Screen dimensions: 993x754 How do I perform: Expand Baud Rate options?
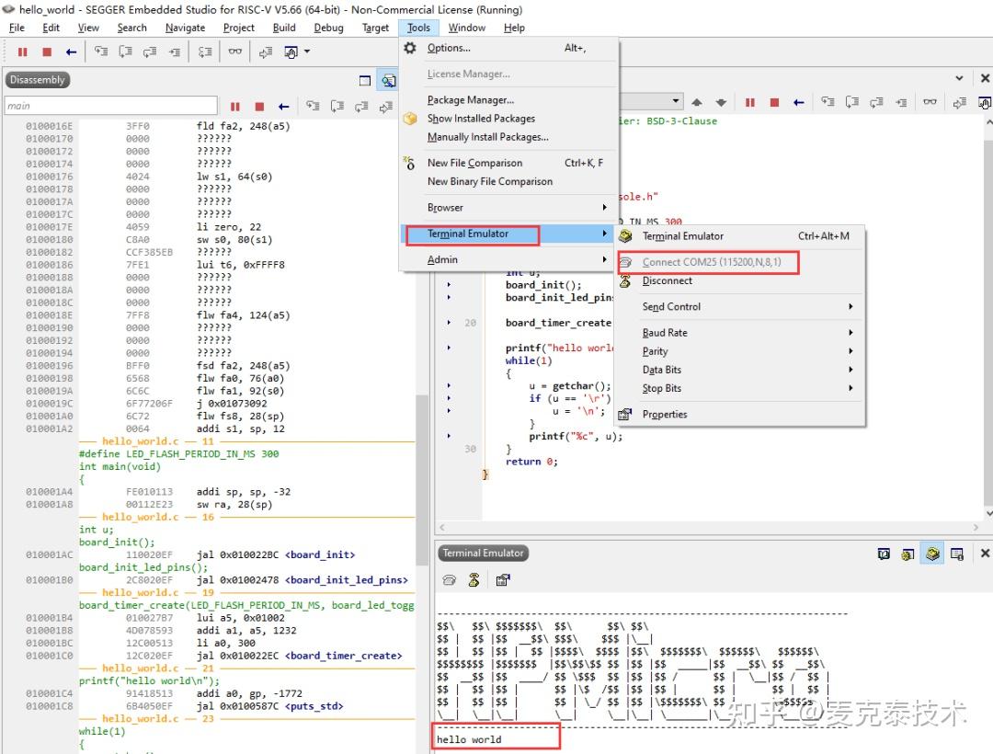pyautogui.click(x=741, y=332)
